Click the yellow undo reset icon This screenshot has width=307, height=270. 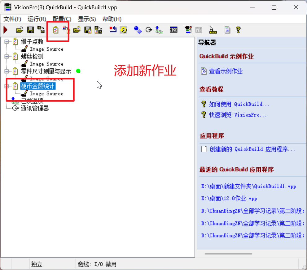click(x=124, y=30)
